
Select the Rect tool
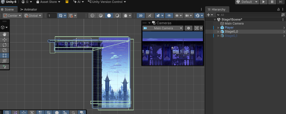(5, 55)
